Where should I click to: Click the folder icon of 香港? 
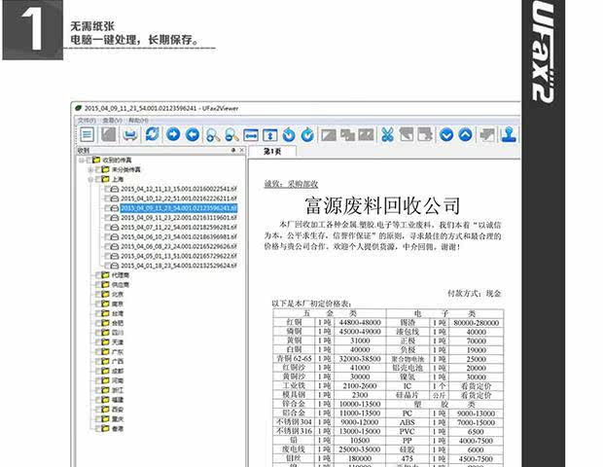(106, 428)
